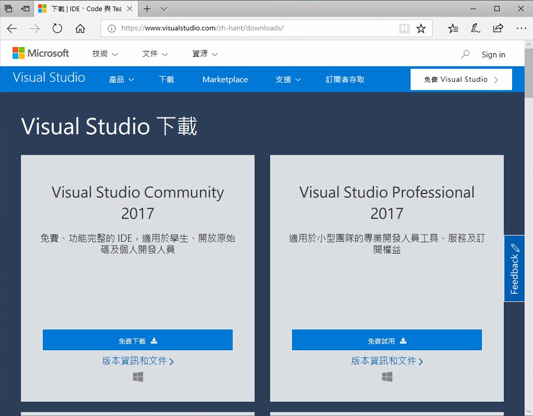
Task: Open the tab preview stack icon
Action: 8,8
